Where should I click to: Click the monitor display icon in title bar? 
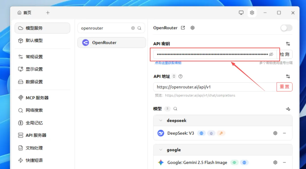(241, 13)
